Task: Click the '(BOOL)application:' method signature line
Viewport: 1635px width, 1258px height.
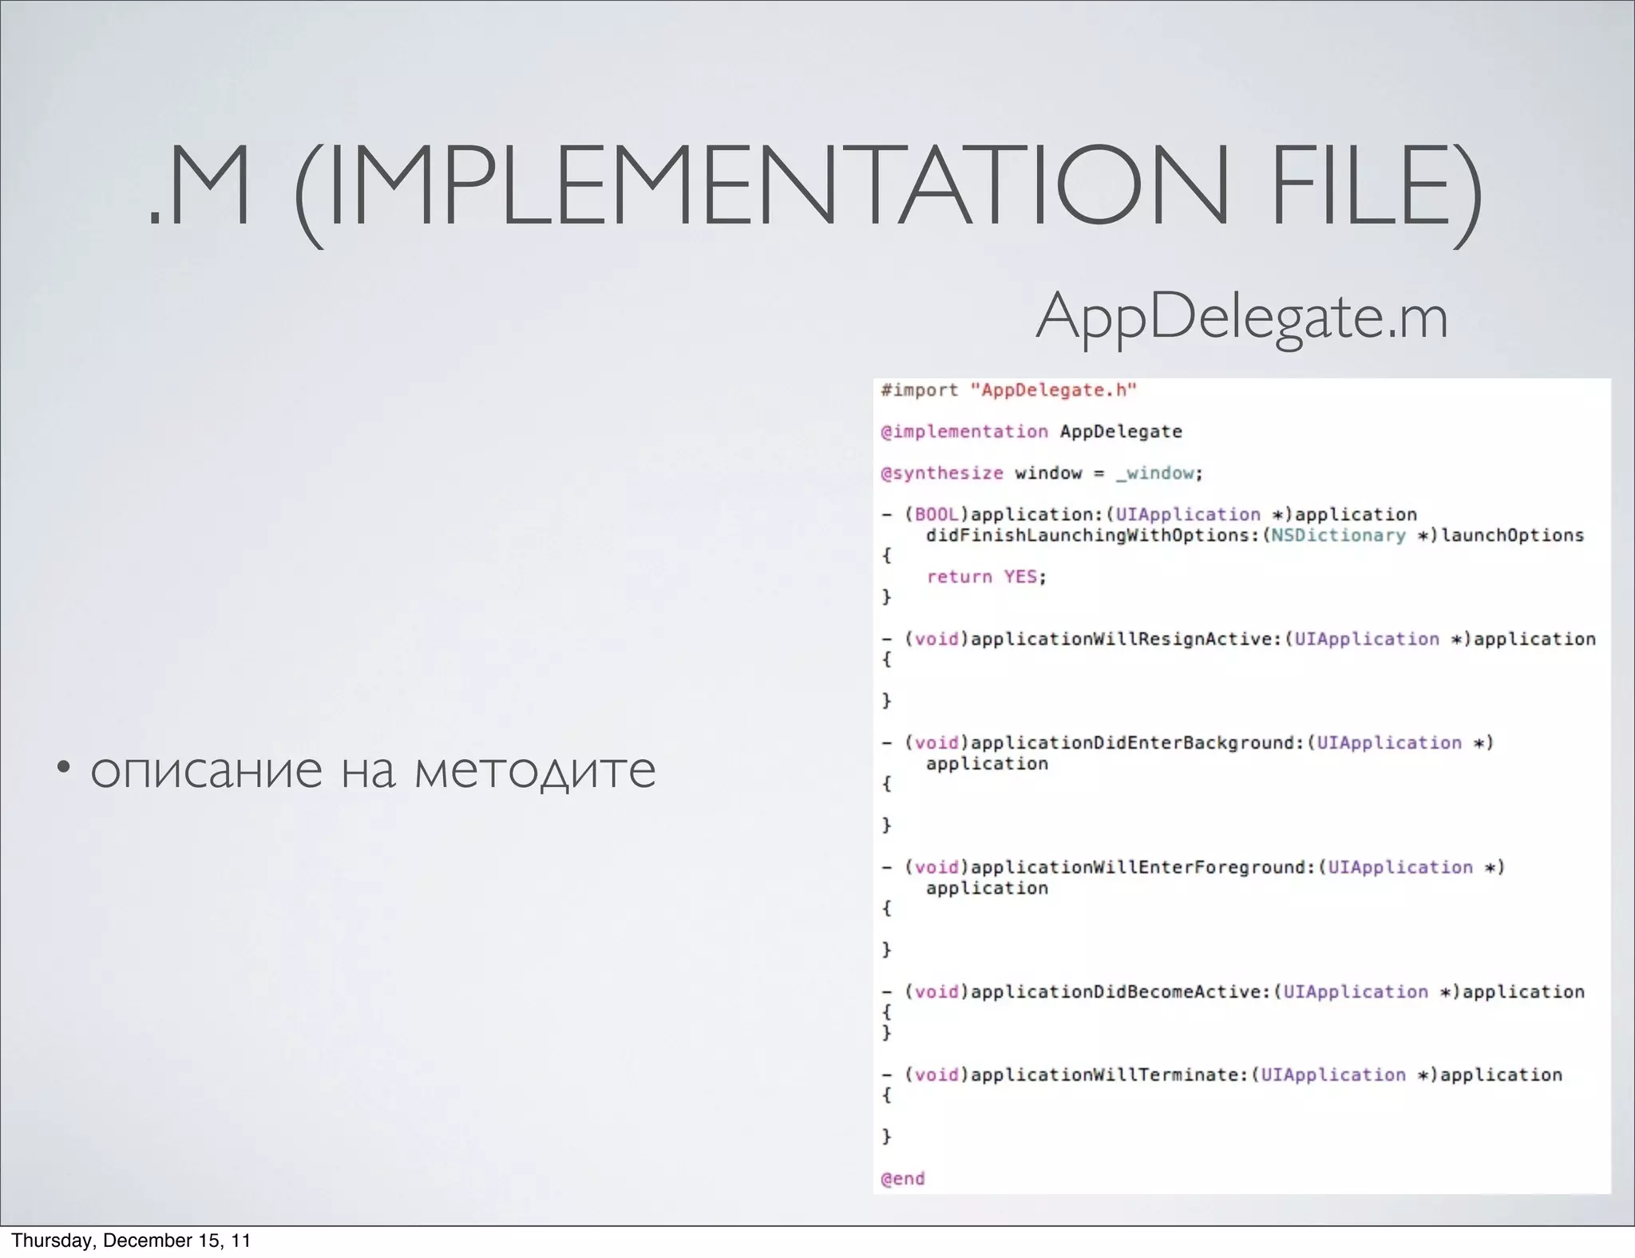Action: click(x=1149, y=515)
